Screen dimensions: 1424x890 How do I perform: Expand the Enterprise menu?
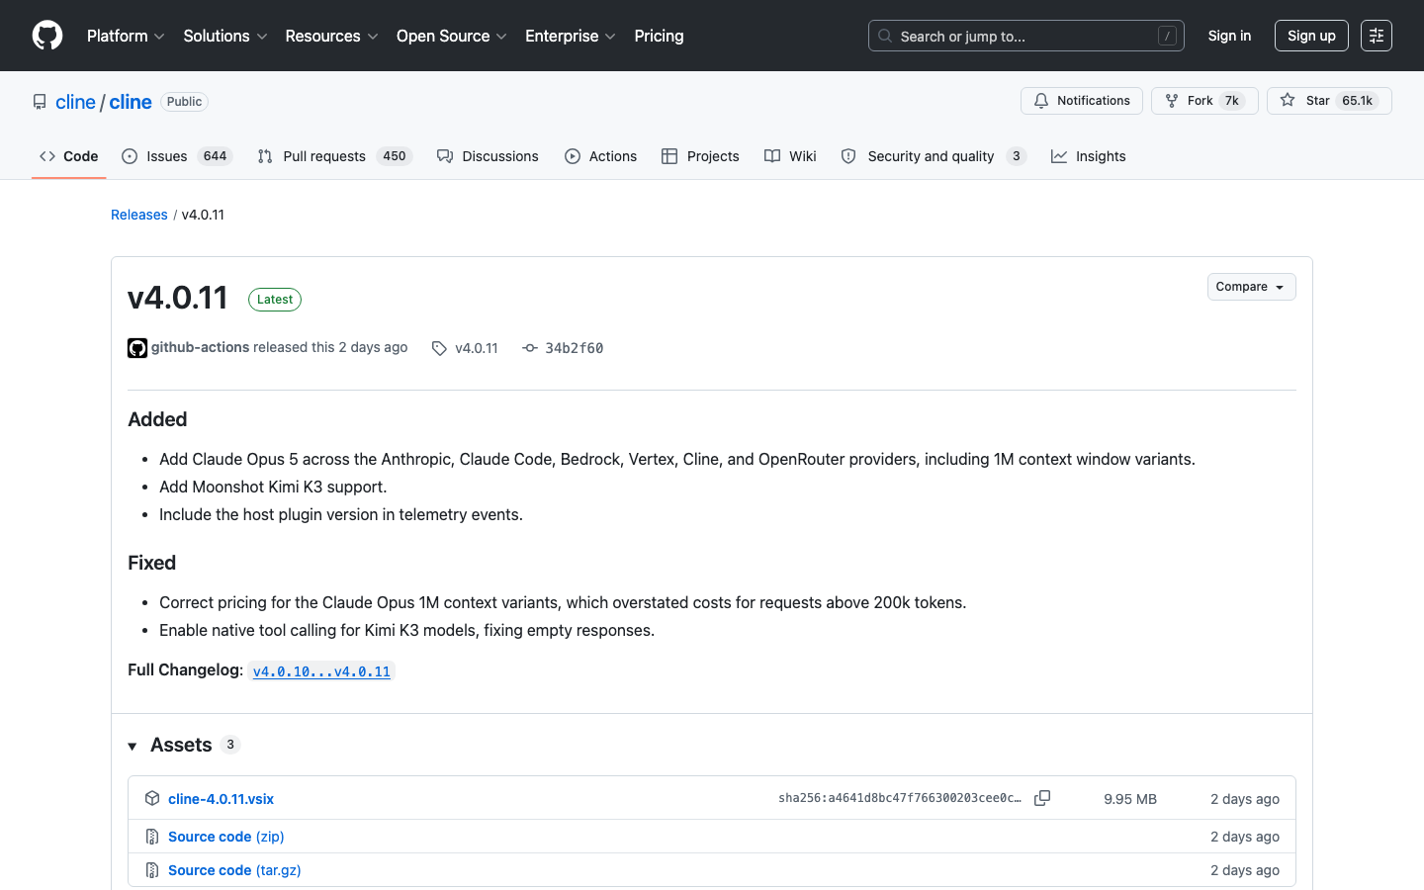(571, 36)
